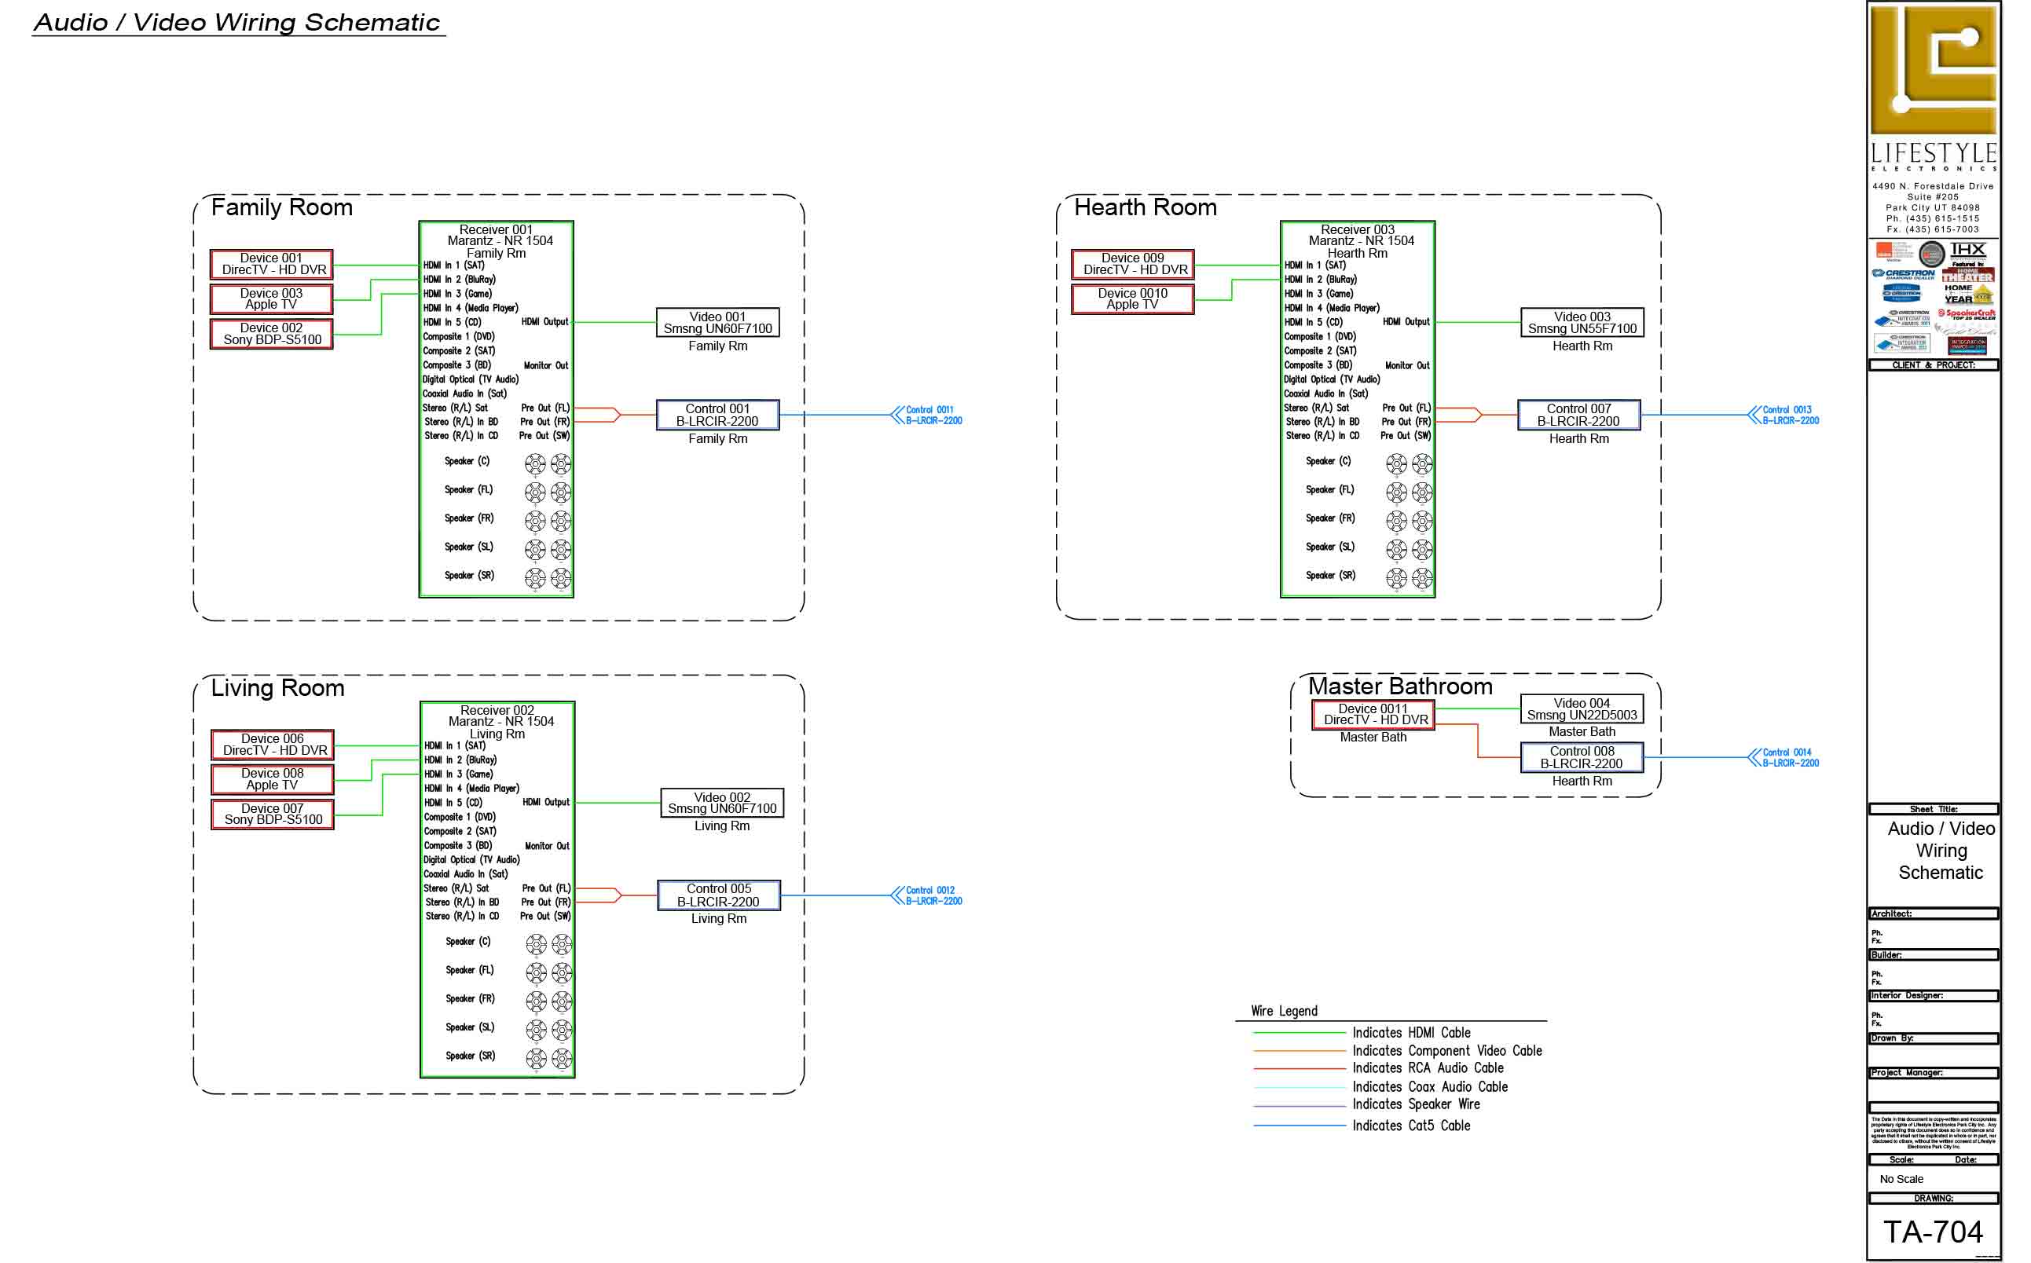
Task: Select the Device 008 Apple TV box
Action: 273,779
